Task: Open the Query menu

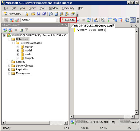Action: pos(32,8)
